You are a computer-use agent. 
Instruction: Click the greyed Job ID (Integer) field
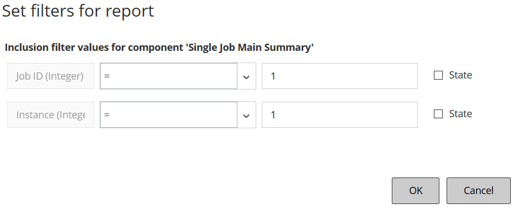(x=51, y=76)
